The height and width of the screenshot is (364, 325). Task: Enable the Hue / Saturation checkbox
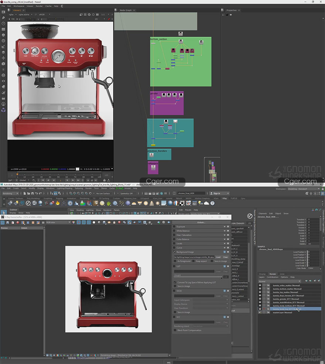tap(174, 235)
